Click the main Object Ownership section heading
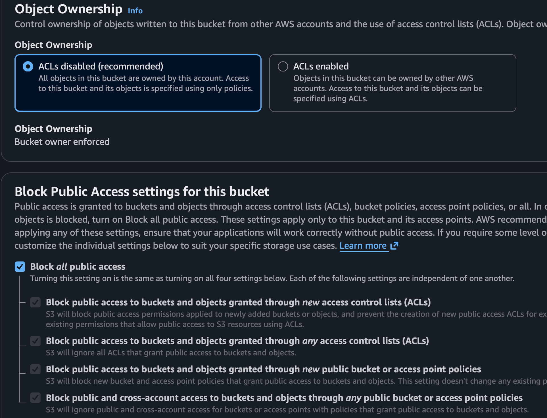The image size is (547, 418). pyautogui.click(x=68, y=9)
